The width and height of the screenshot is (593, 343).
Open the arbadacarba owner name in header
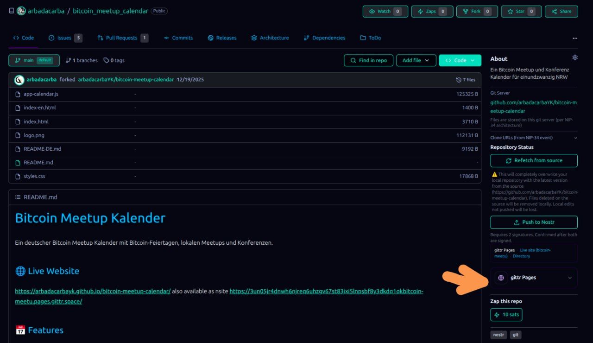click(x=46, y=11)
